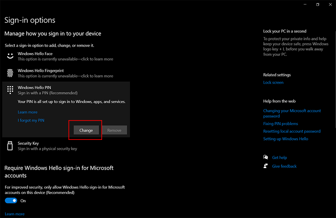Open Learn more link below On toggle
336x218 pixels.
click(x=15, y=214)
